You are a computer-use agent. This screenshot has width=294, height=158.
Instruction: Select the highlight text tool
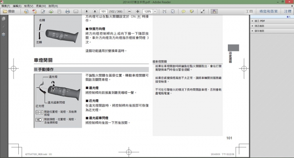pyautogui.click(x=192, y=11)
